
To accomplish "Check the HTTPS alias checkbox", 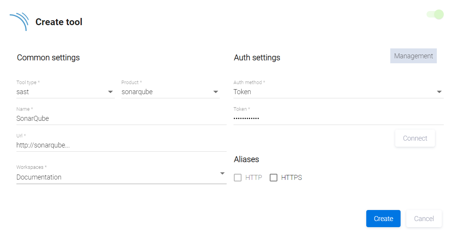I will tap(274, 178).
